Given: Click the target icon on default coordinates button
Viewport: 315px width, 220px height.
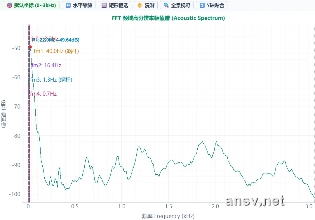Looking at the screenshot, I should (x=9, y=5).
